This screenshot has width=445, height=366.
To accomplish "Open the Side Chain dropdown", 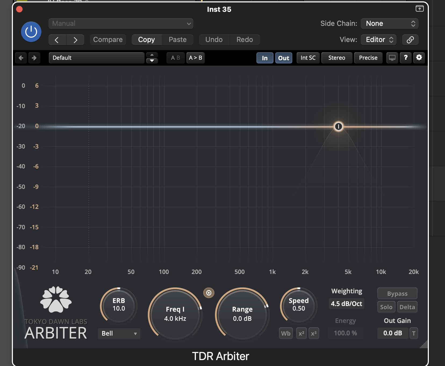I will click(x=390, y=24).
